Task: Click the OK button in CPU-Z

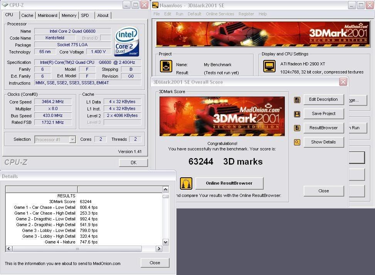Action: tap(133, 163)
